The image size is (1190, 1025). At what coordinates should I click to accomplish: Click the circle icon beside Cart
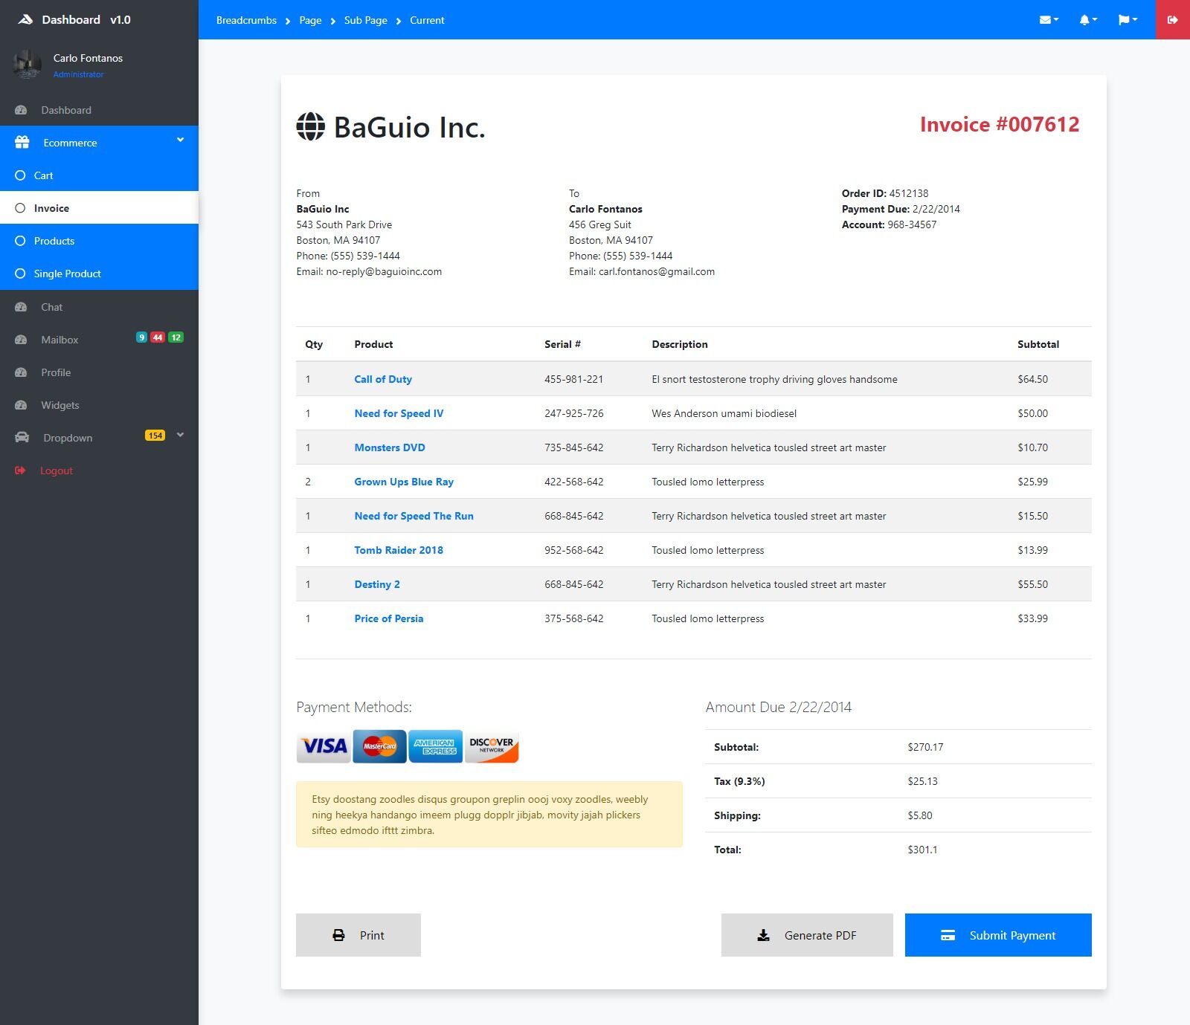pyautogui.click(x=20, y=175)
